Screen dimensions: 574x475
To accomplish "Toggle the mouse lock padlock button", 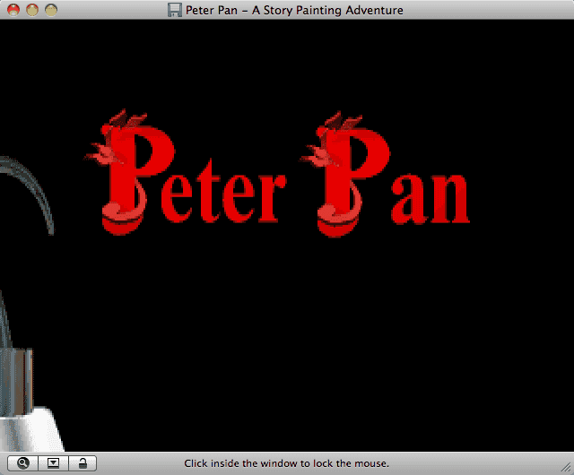I will pyautogui.click(x=83, y=463).
